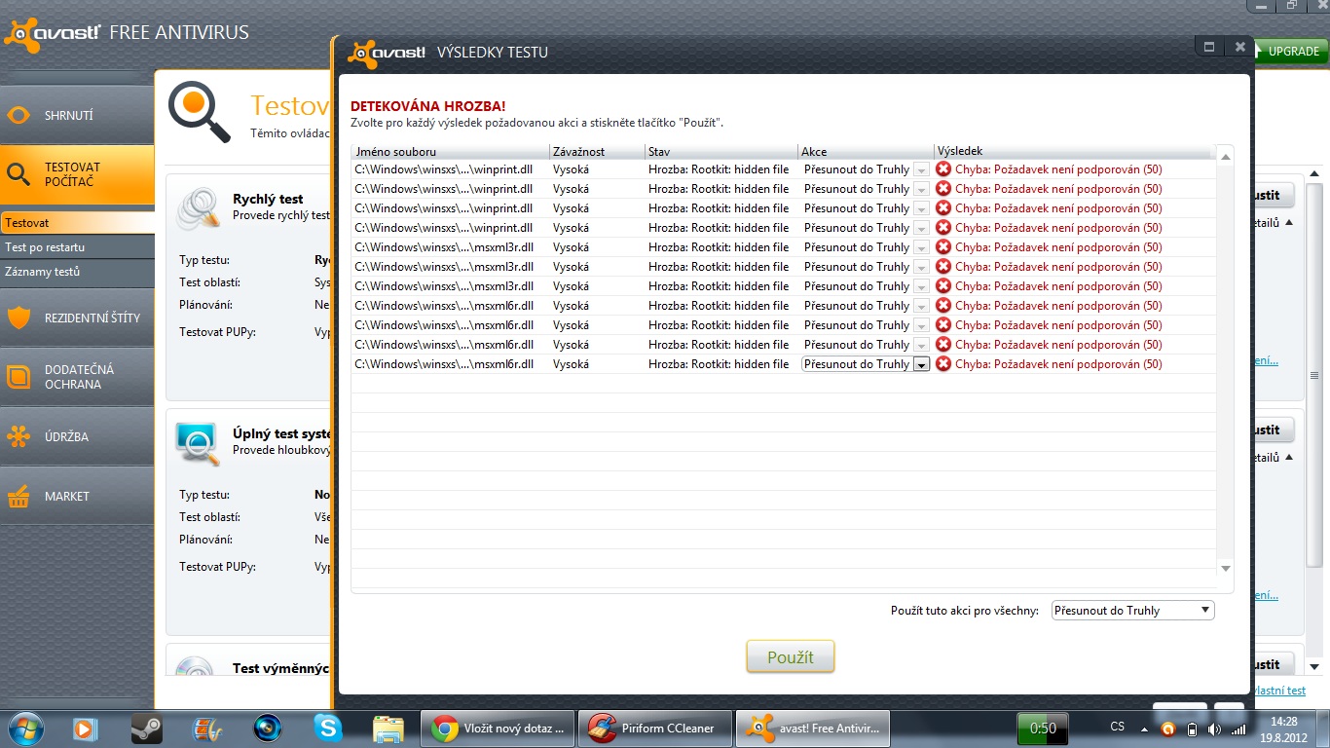Open Shrnutí via its eye icon

(18, 115)
